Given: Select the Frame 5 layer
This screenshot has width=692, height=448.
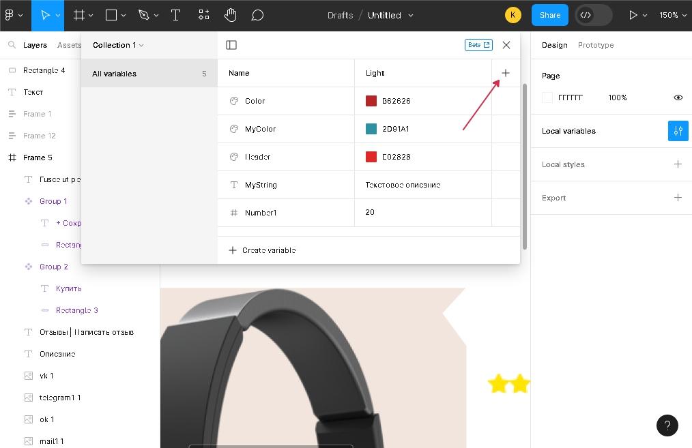Looking at the screenshot, I should pyautogui.click(x=38, y=158).
